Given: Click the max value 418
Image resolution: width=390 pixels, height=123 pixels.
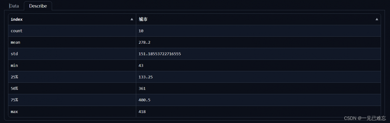Looking at the screenshot, I should coord(142,112).
